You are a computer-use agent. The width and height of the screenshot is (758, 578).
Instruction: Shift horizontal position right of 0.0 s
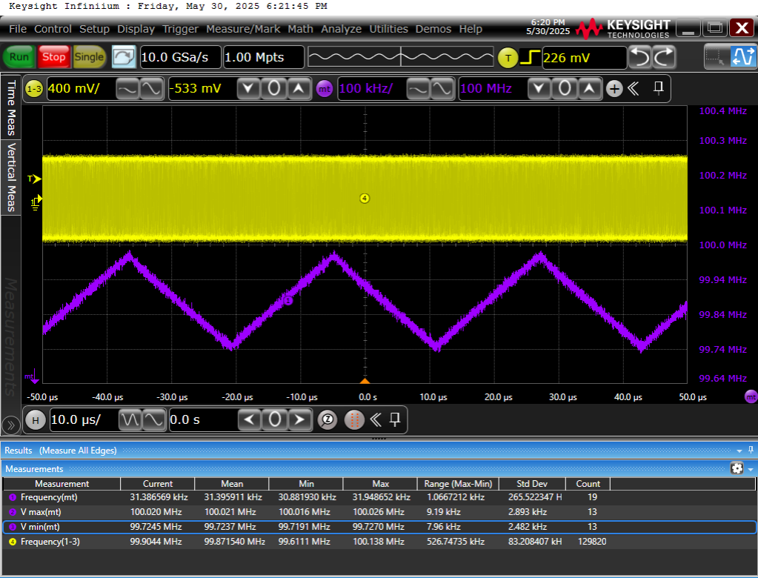point(300,419)
